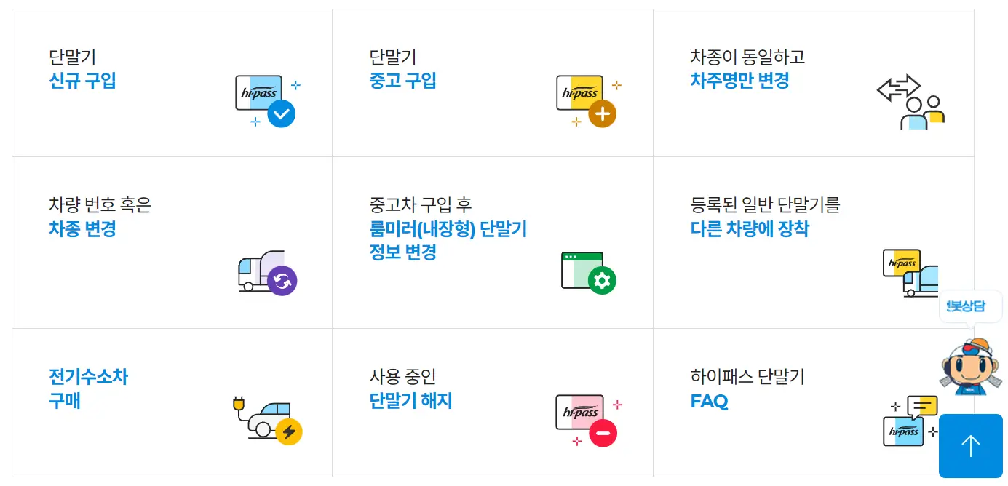Open the 단말기 해지 link
The width and height of the screenshot is (1008, 486).
(x=410, y=402)
